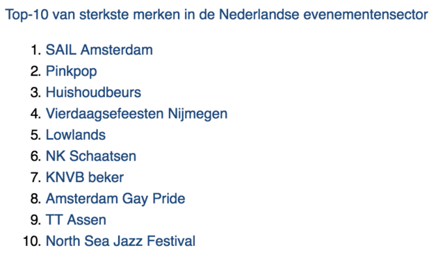
Task: Click the Pinkpop link
Action: coord(71,72)
